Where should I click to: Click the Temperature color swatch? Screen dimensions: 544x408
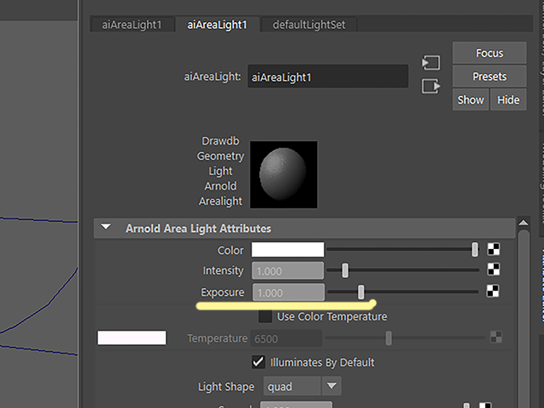(x=132, y=338)
